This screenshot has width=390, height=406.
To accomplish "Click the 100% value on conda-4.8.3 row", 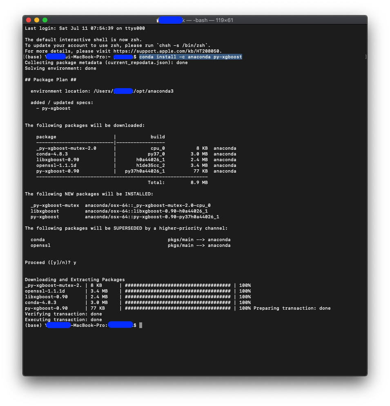I will click(245, 302).
